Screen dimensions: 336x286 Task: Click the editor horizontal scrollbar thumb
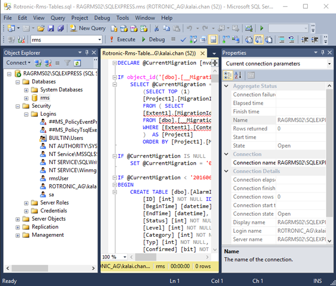[x=146, y=257]
